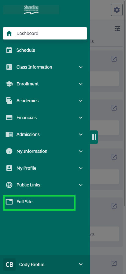The width and height of the screenshot is (126, 274).
Task: Click the Shoreline Community College logo
Action: point(31,10)
